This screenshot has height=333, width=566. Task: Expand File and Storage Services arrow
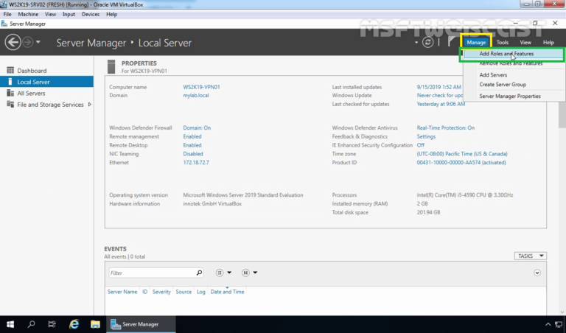point(89,105)
